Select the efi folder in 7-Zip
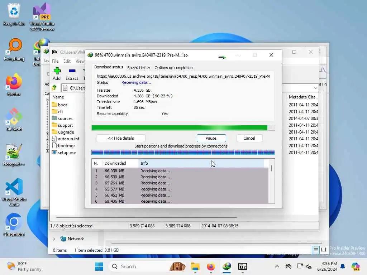The image size is (367, 275). click(x=57, y=112)
